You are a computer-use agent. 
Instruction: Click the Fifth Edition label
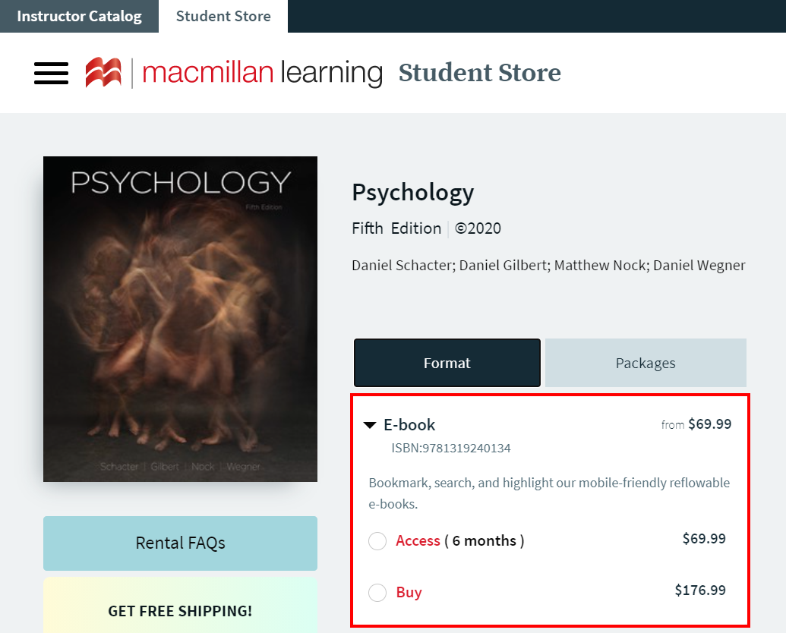tap(396, 228)
